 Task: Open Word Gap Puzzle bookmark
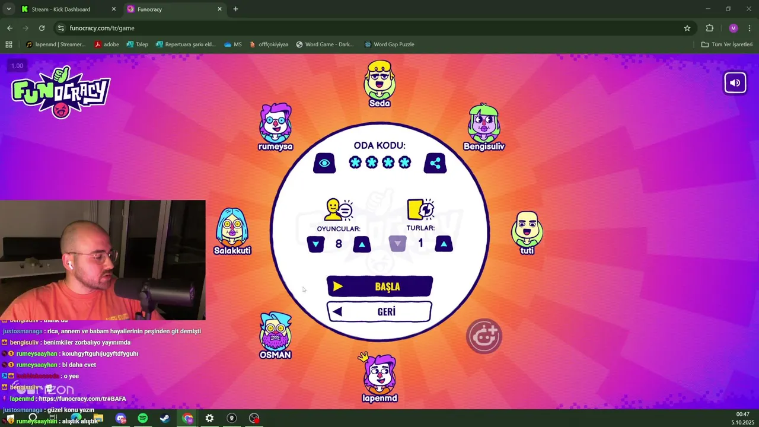389,44
